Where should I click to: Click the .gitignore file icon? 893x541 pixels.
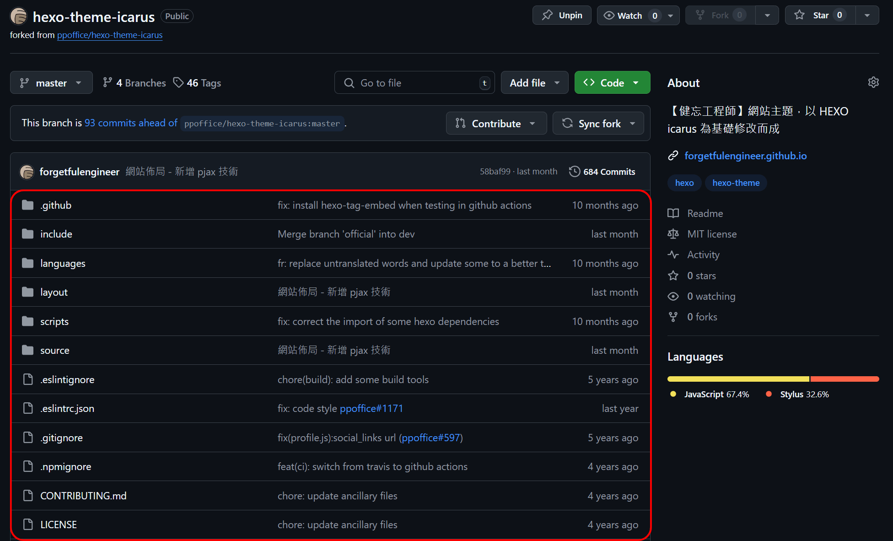(28, 438)
